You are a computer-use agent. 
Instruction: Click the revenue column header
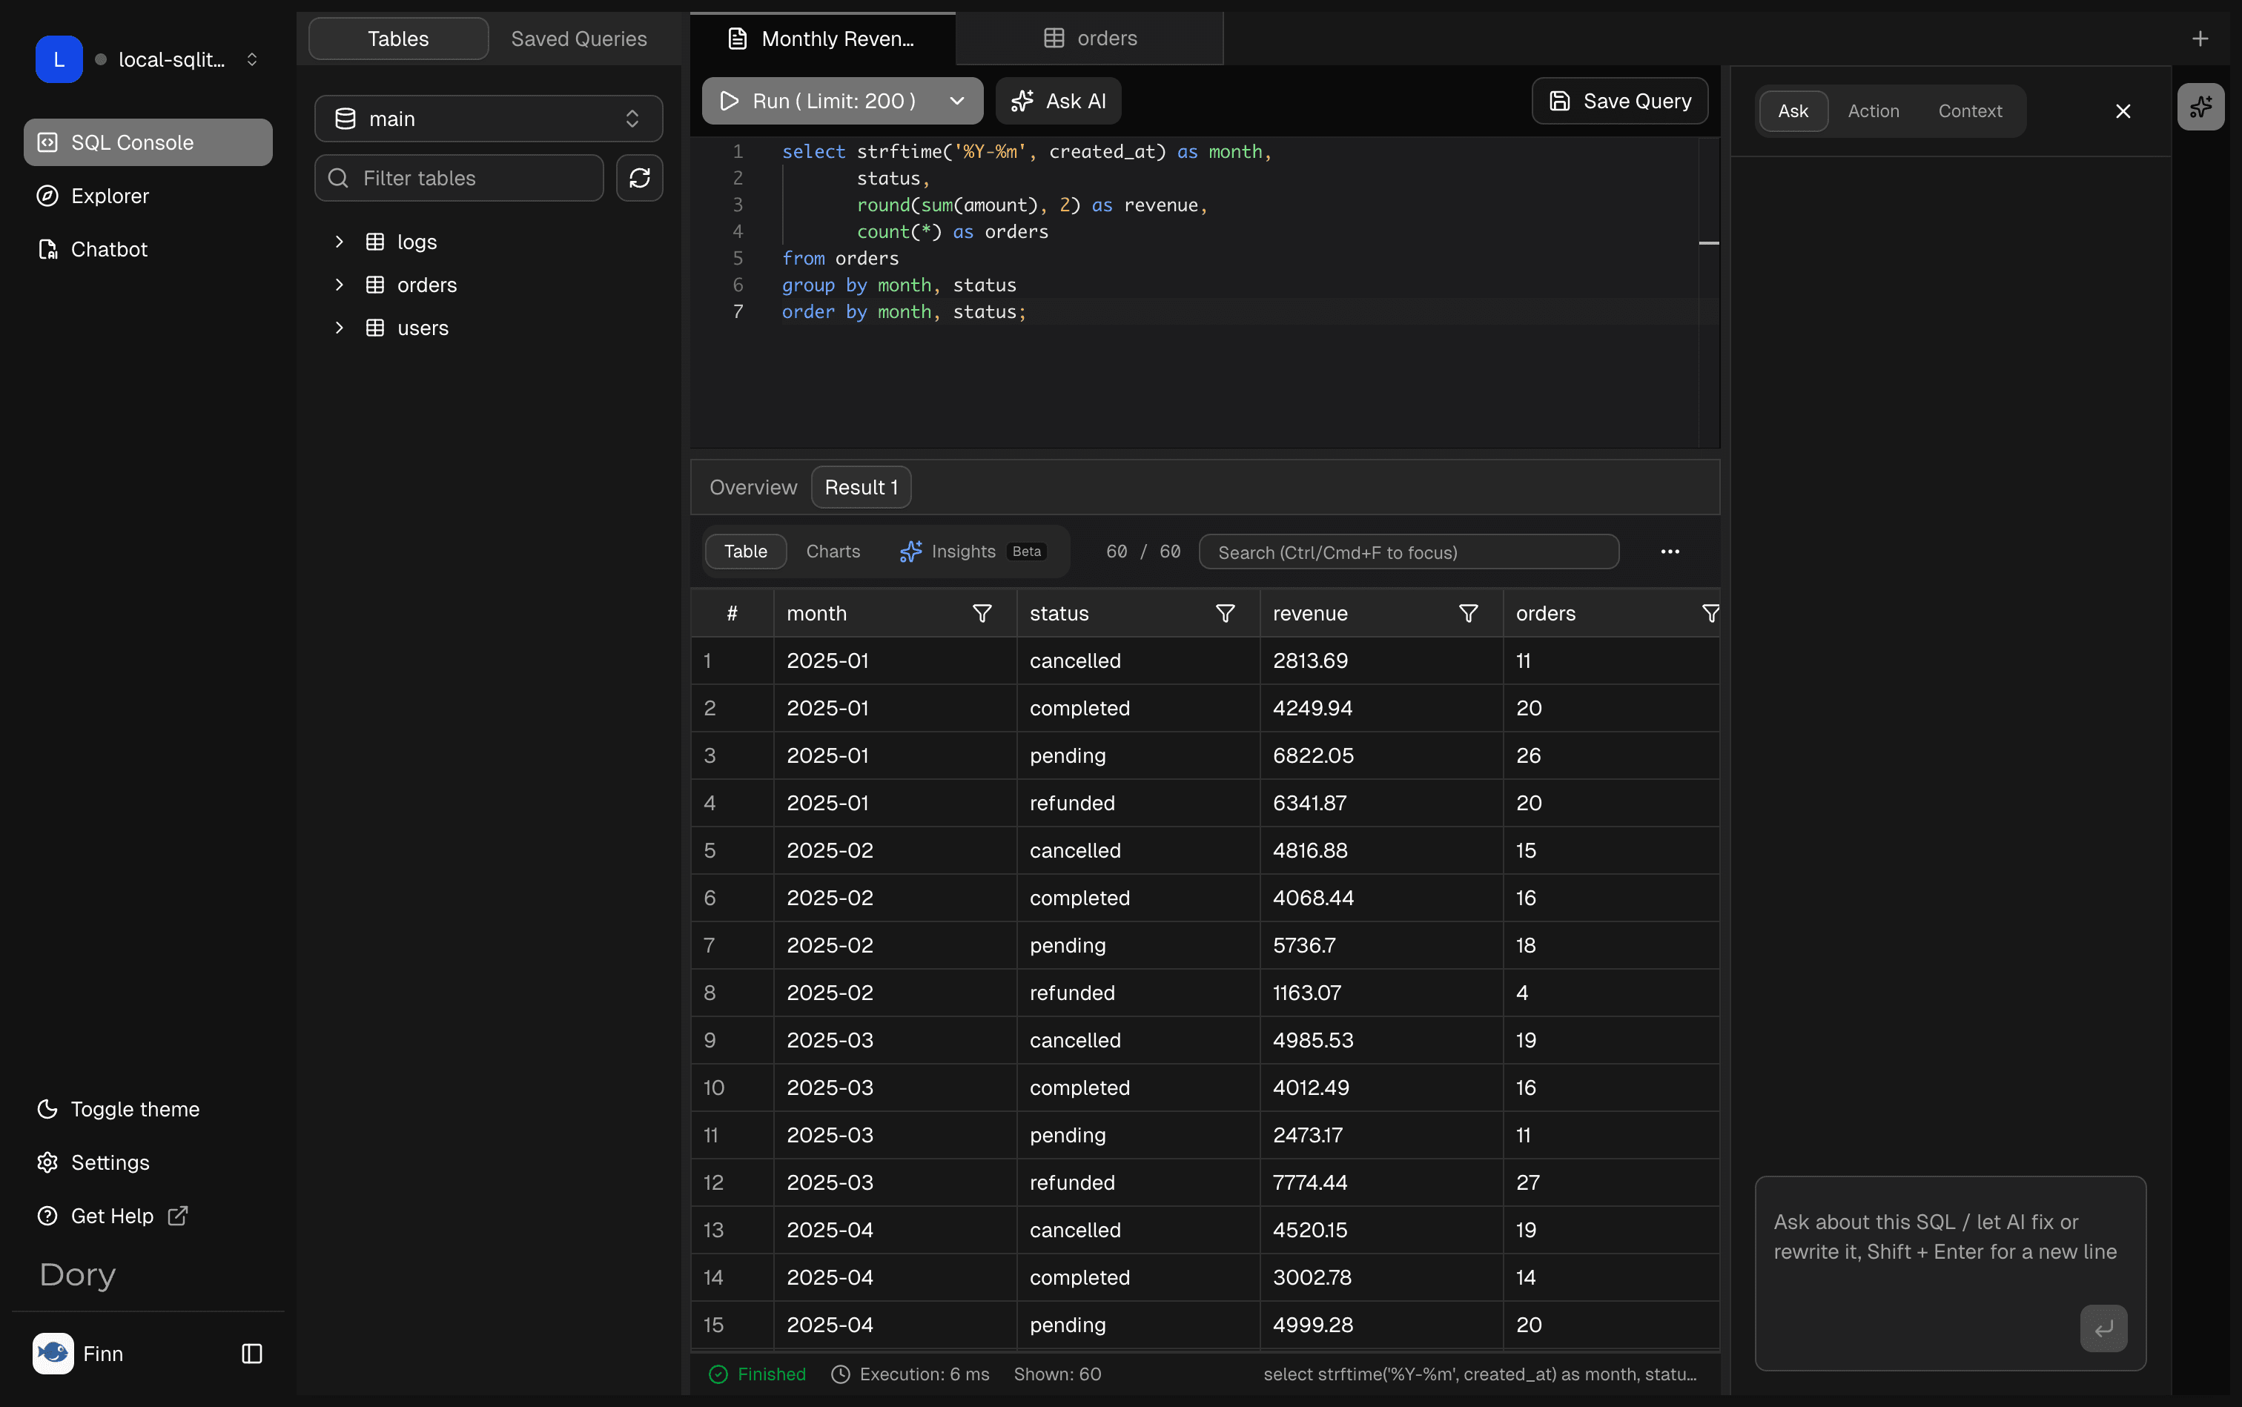1381,613
